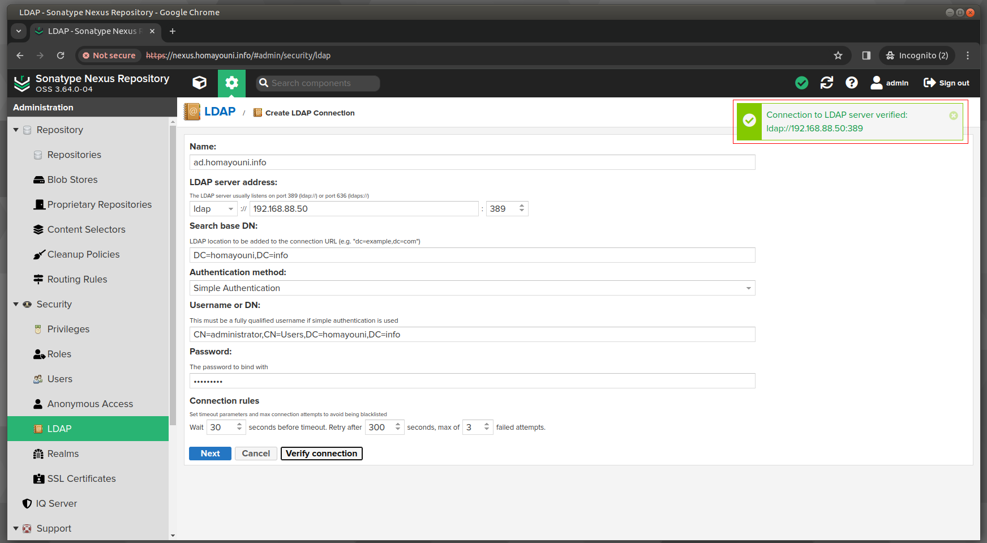Open the tab search chevron
987x543 pixels.
click(x=18, y=31)
